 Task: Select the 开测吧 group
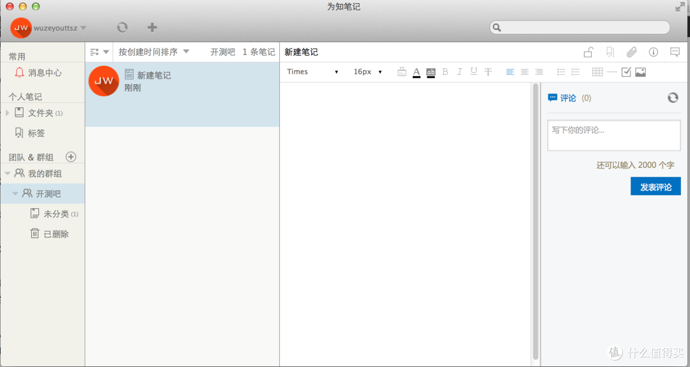pyautogui.click(x=43, y=193)
